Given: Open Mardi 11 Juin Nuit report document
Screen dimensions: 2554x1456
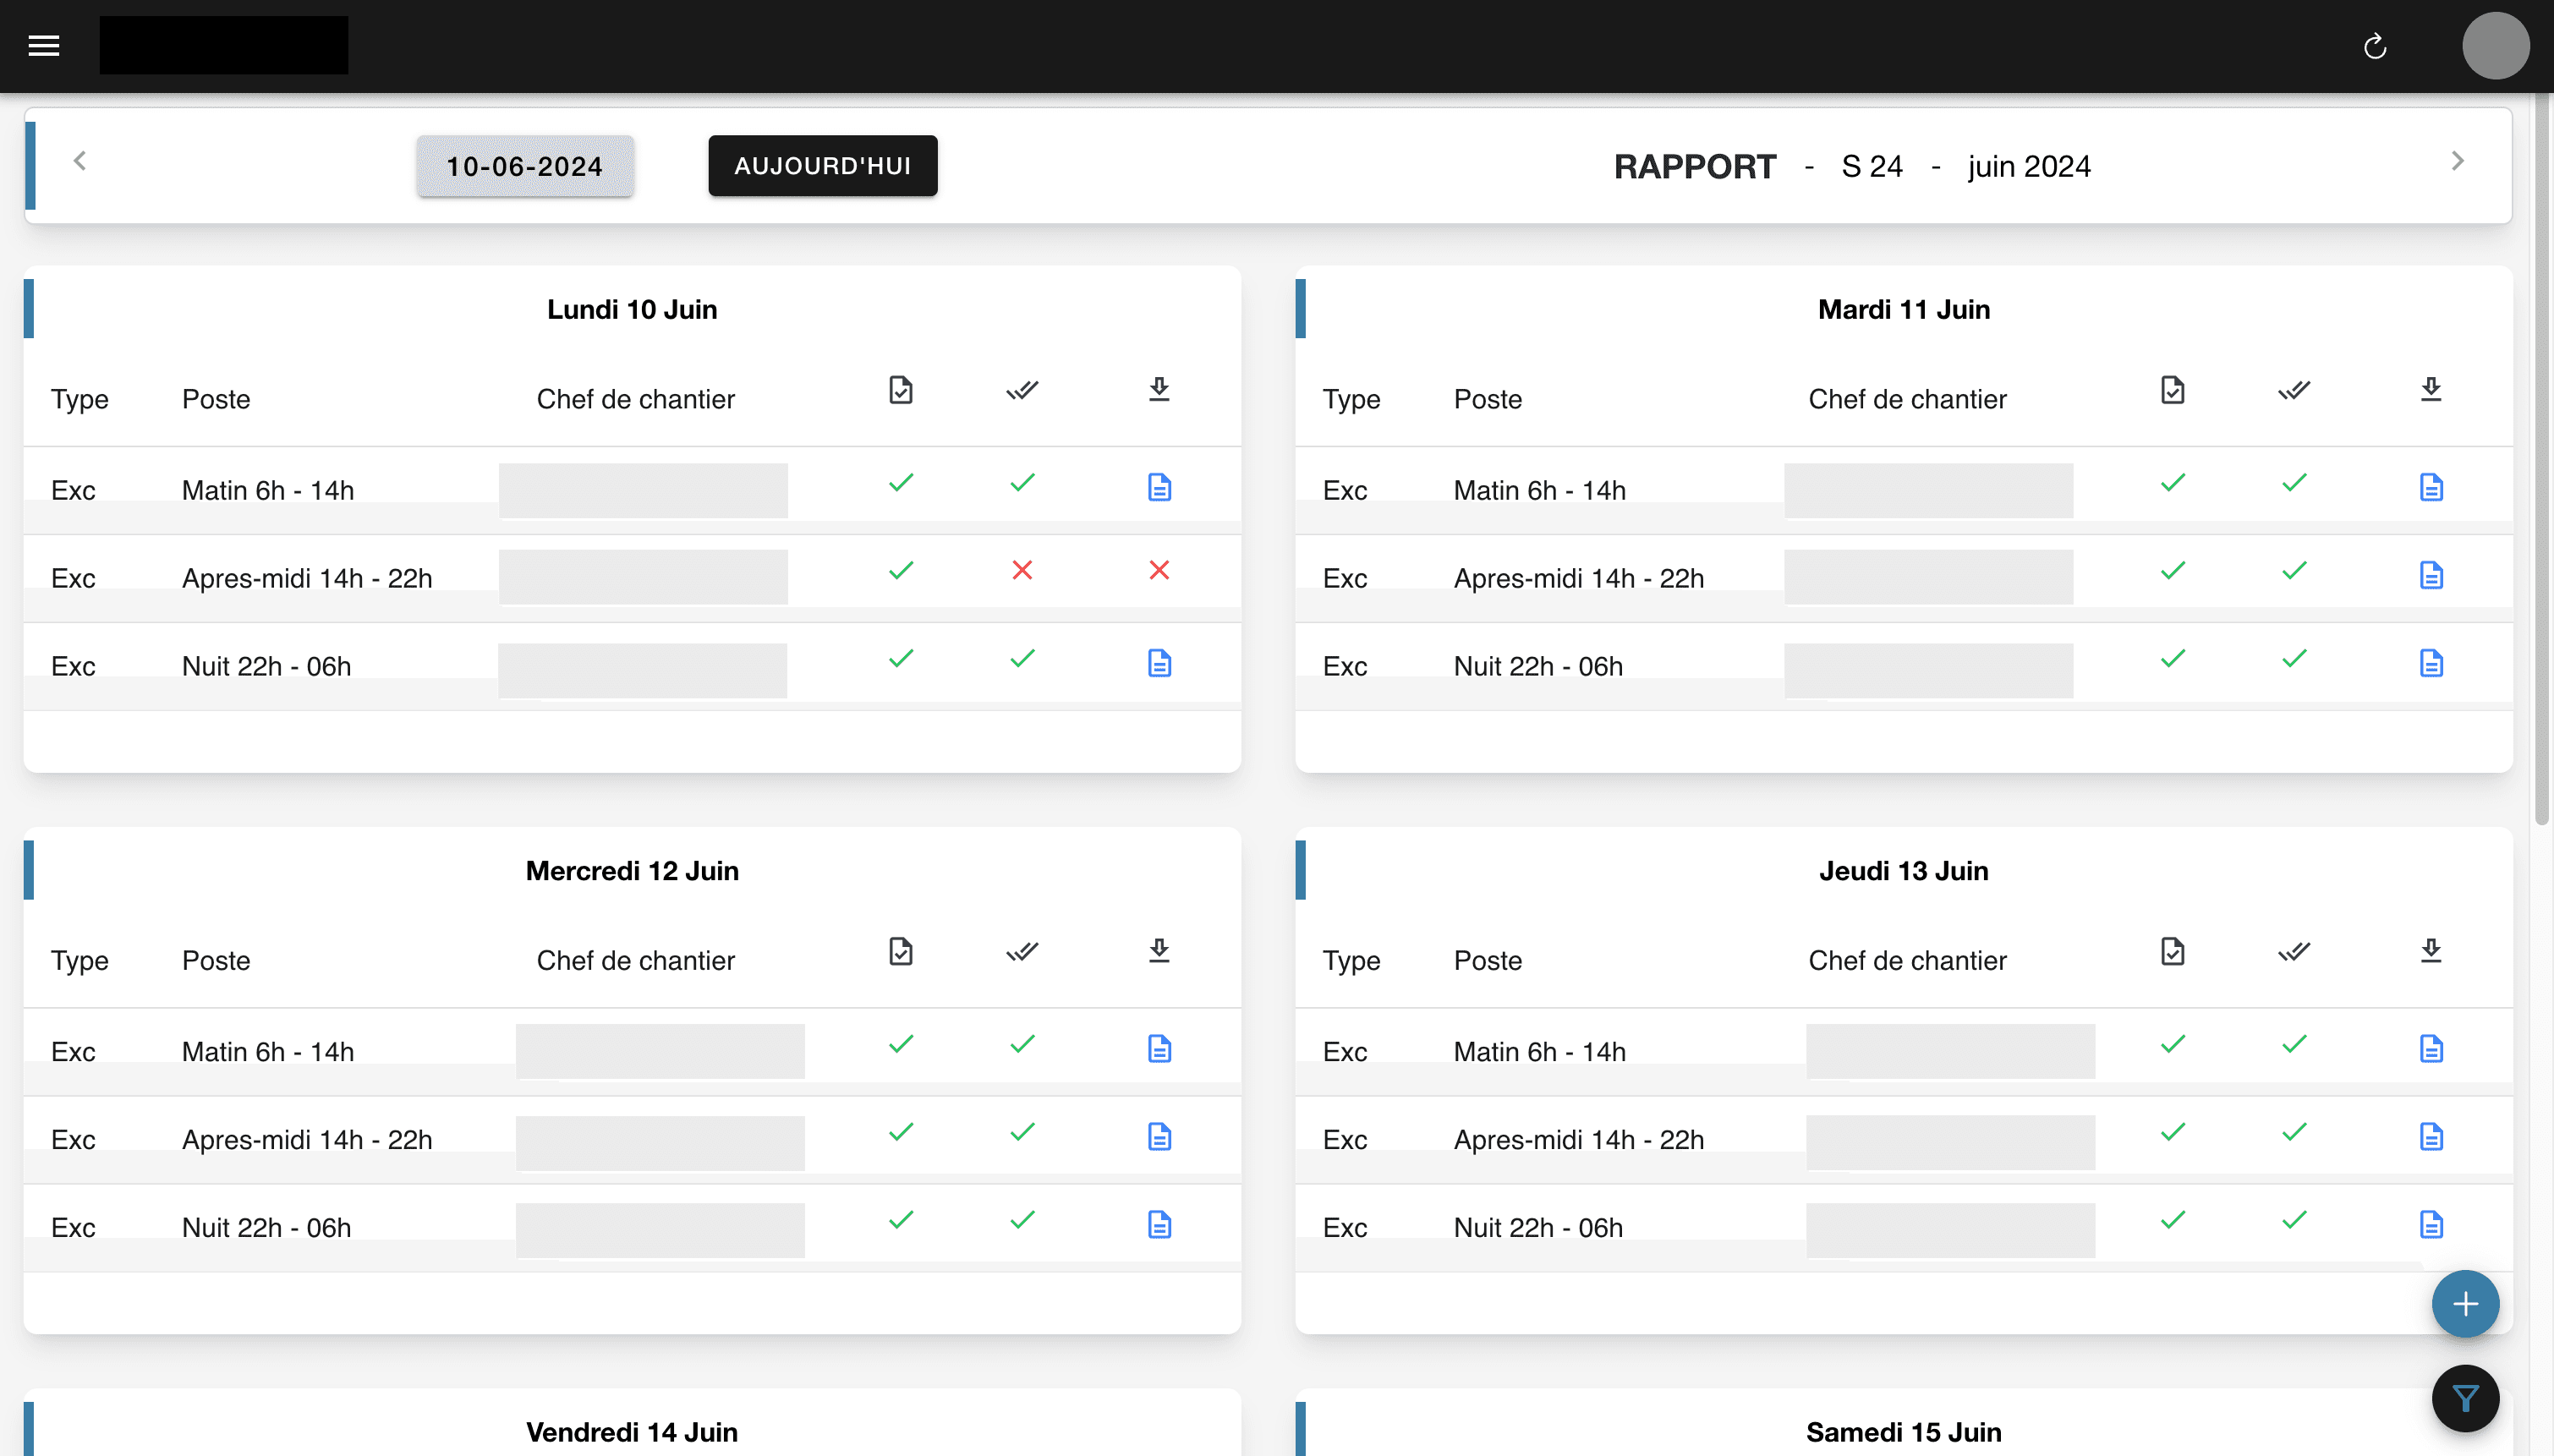Looking at the screenshot, I should click(2431, 664).
